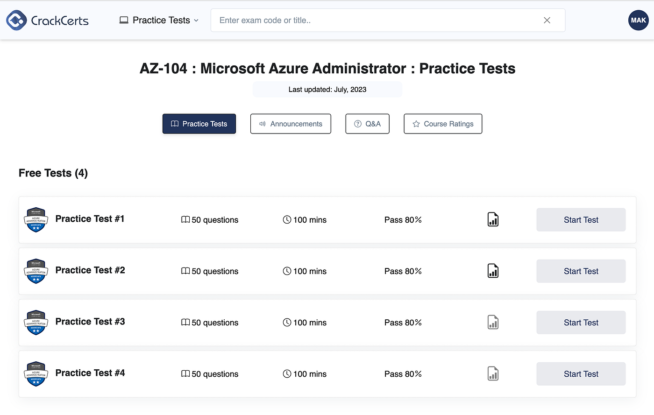Click the CrackCerts logo icon

[16, 20]
